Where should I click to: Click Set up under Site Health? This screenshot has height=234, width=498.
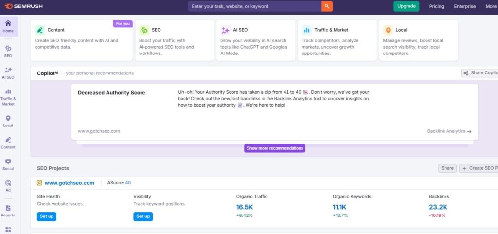tap(47, 216)
